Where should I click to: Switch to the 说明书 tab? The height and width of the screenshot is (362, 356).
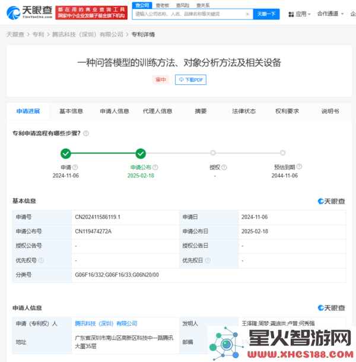click(330, 112)
